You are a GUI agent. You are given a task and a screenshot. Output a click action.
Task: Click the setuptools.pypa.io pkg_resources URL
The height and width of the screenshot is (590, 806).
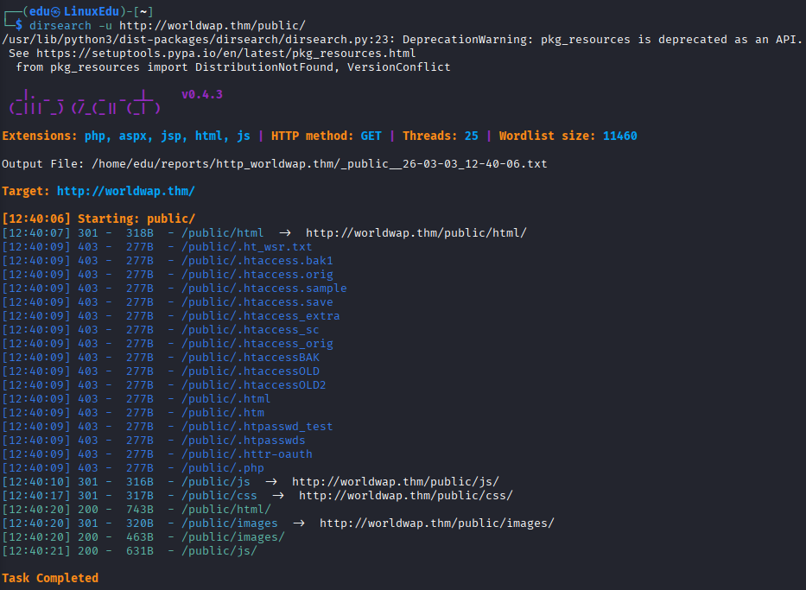pyautogui.click(x=226, y=54)
